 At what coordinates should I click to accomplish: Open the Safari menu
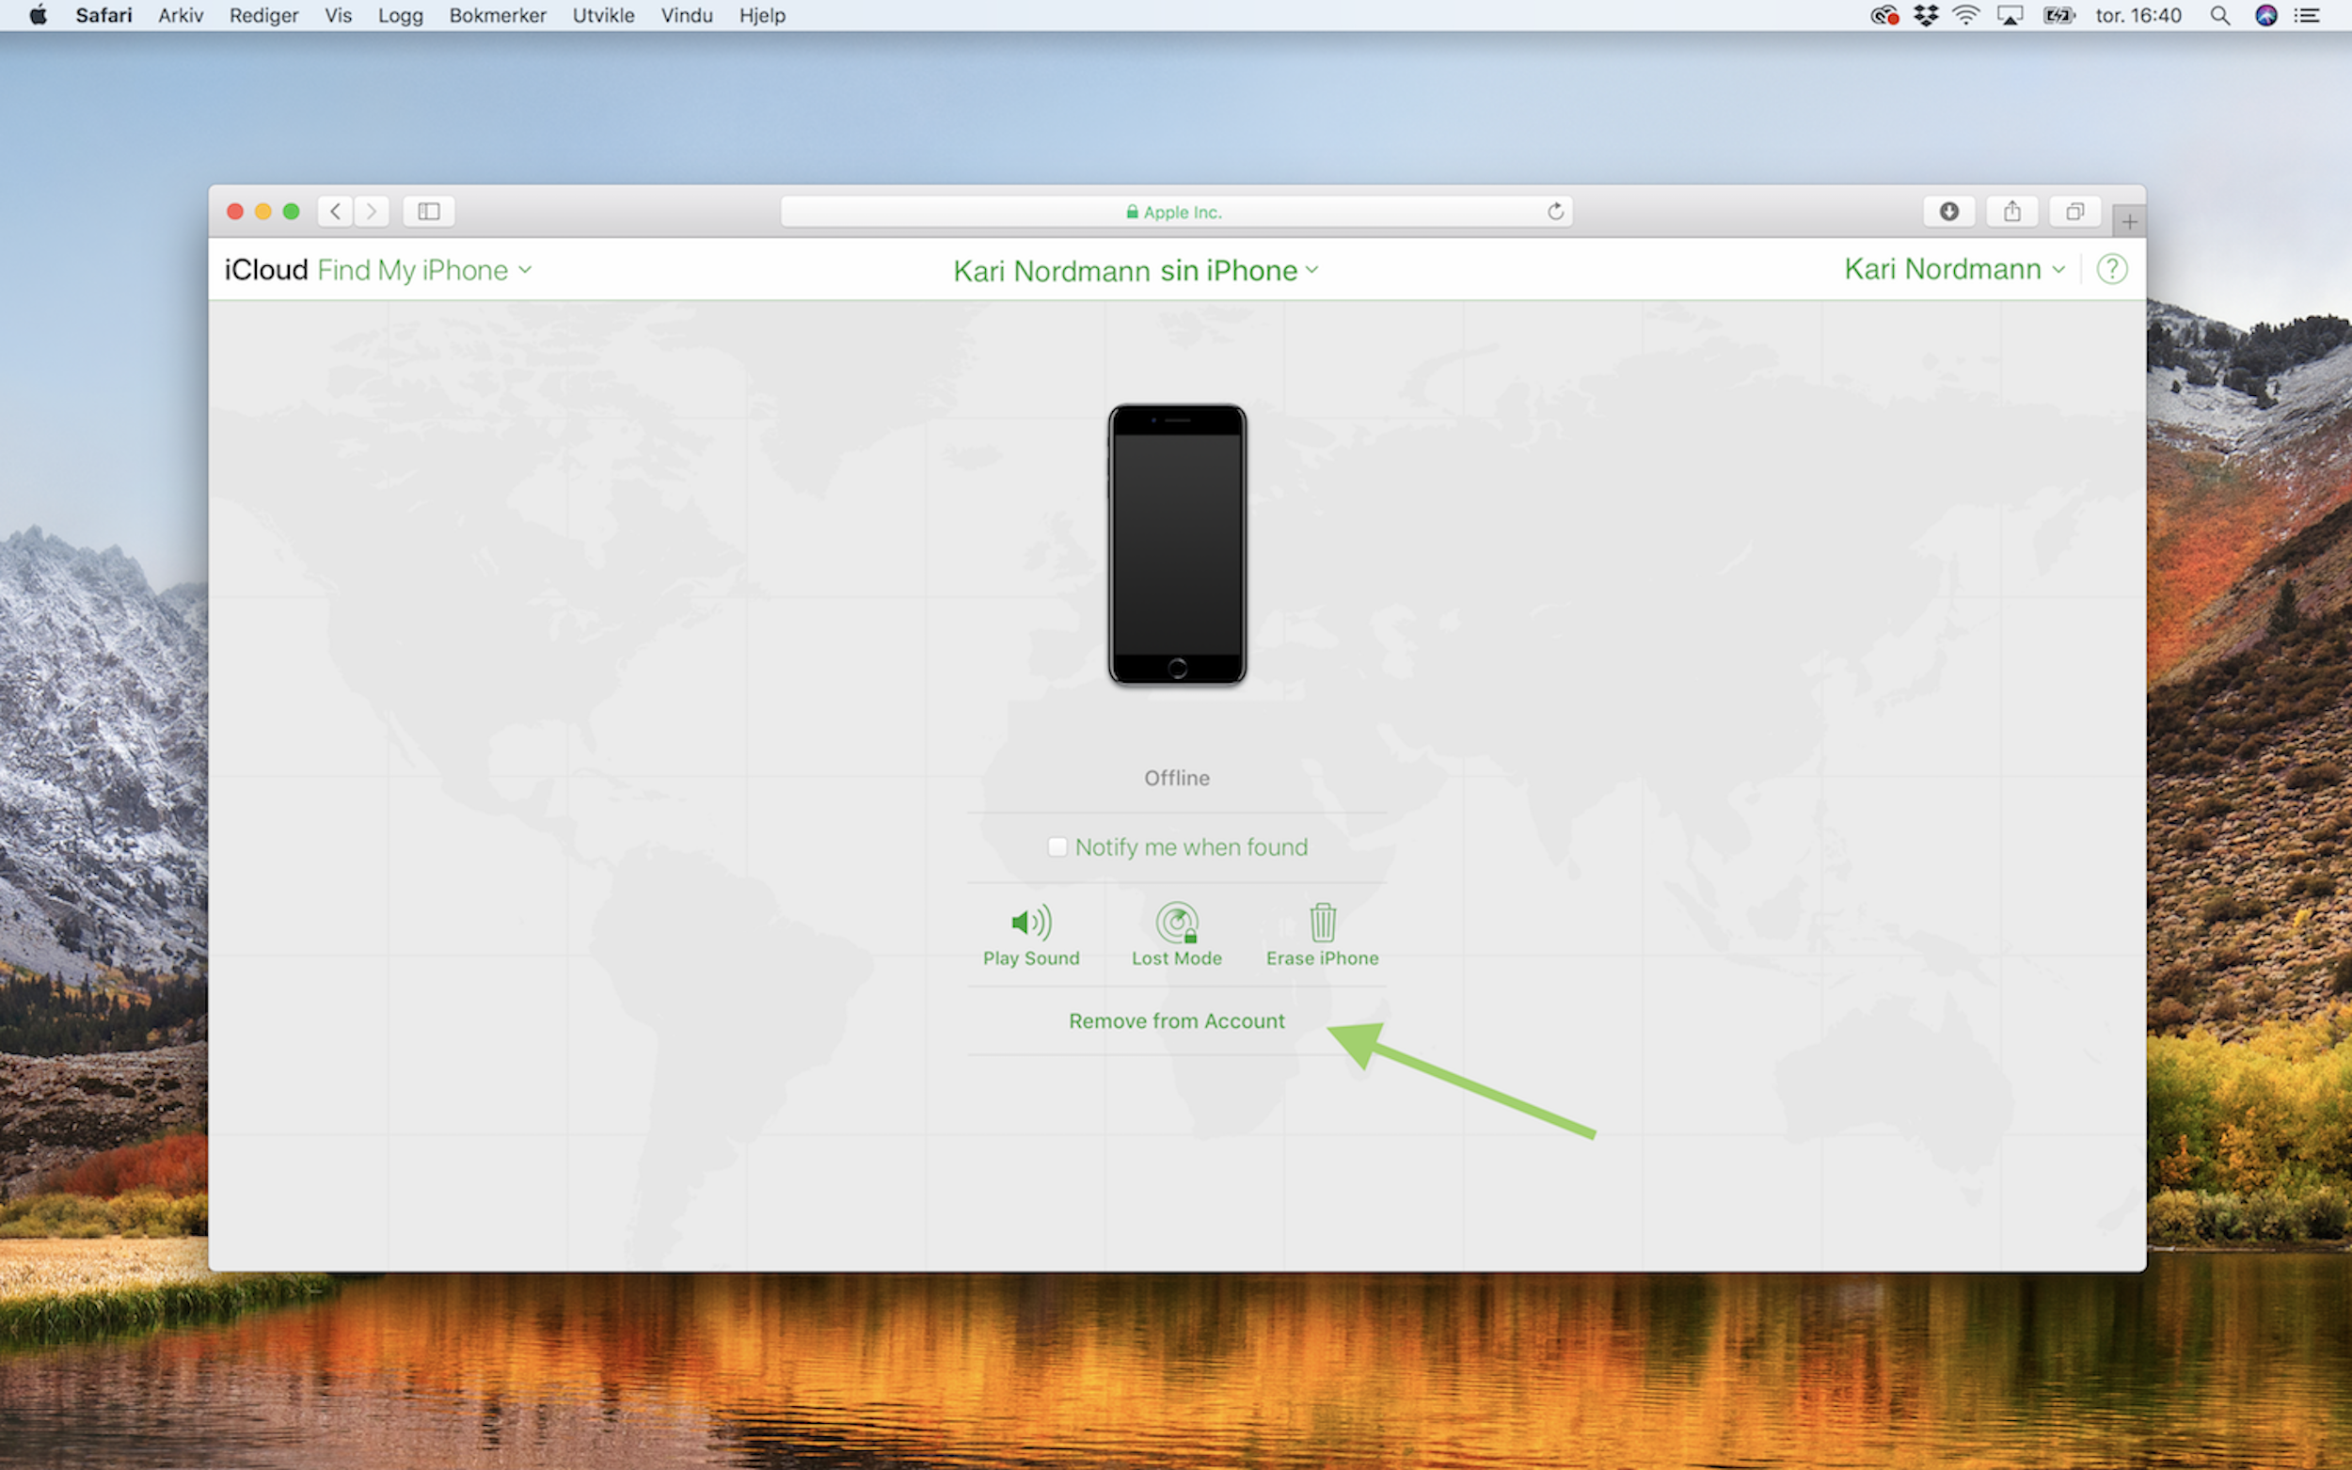pyautogui.click(x=104, y=16)
